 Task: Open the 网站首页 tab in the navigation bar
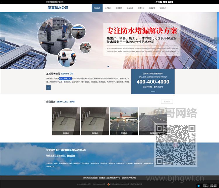click(x=97, y=8)
